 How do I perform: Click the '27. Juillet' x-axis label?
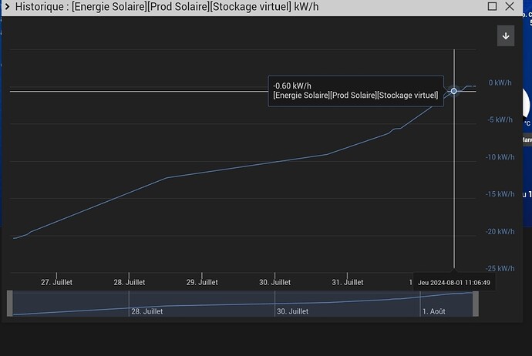[x=56, y=282]
